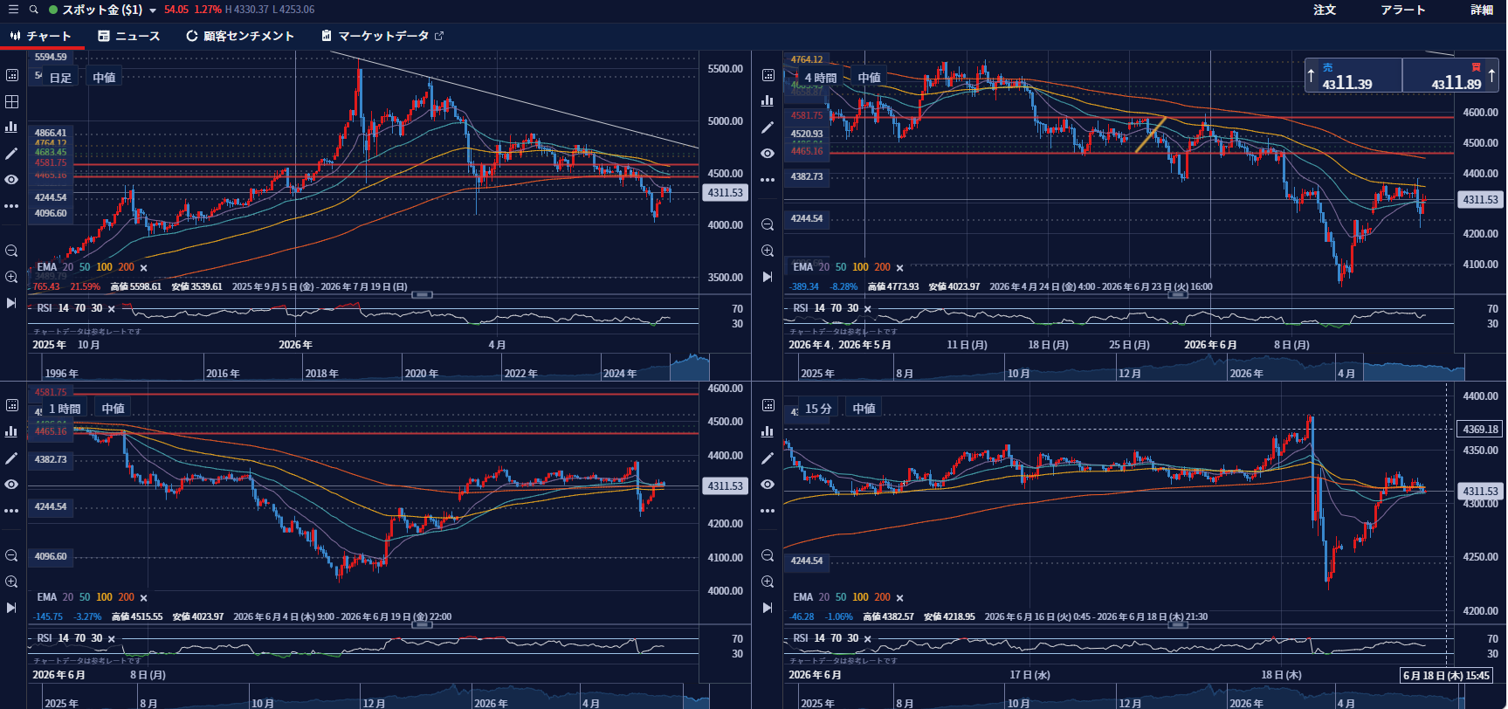Open more options in daily chart sidebar

[x=11, y=206]
